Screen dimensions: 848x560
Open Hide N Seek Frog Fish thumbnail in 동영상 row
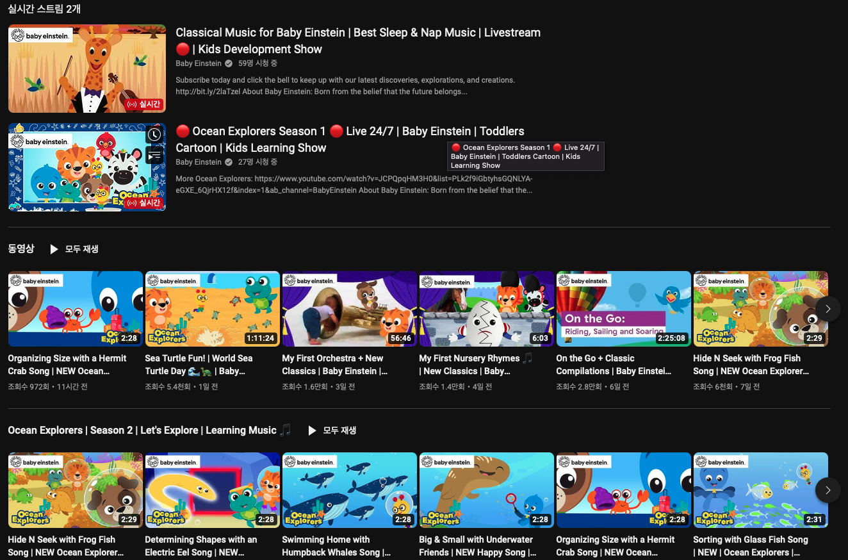pyautogui.click(x=761, y=309)
